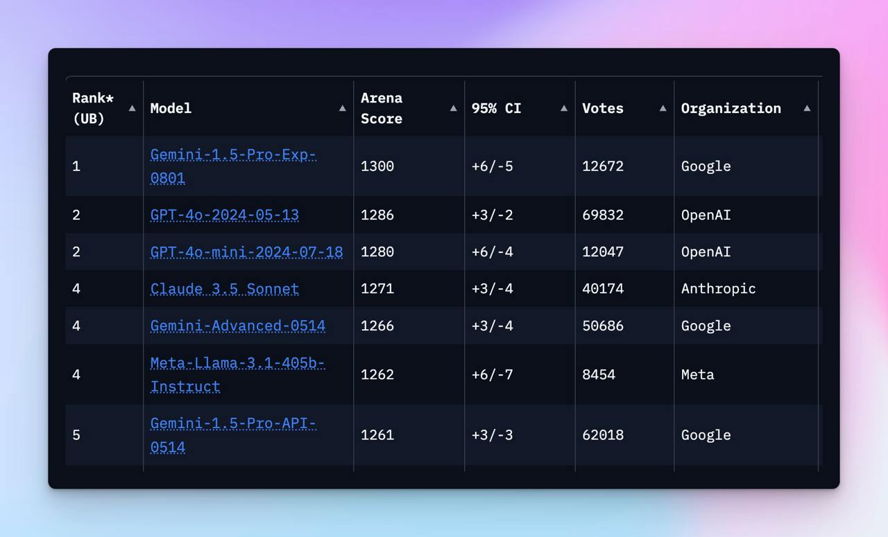Open the GPT-4o-mini-2024-07-18 link
The width and height of the screenshot is (888, 537).
coord(246,252)
